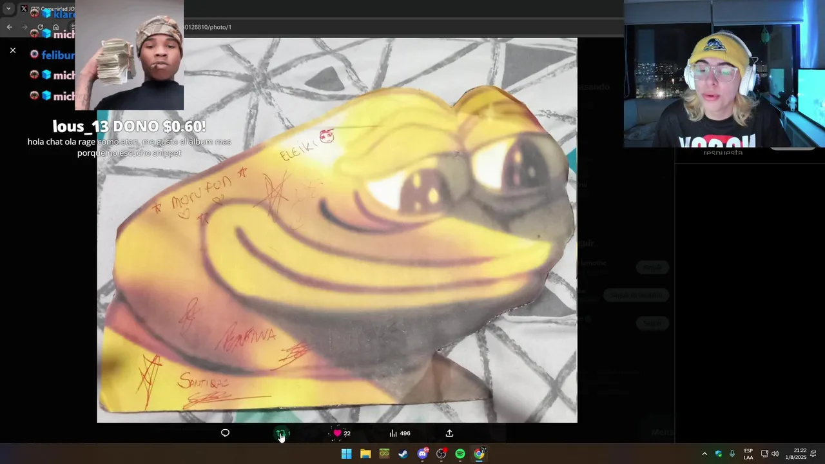Click the share upload icon below photo
This screenshot has height=464, width=825.
click(x=449, y=433)
